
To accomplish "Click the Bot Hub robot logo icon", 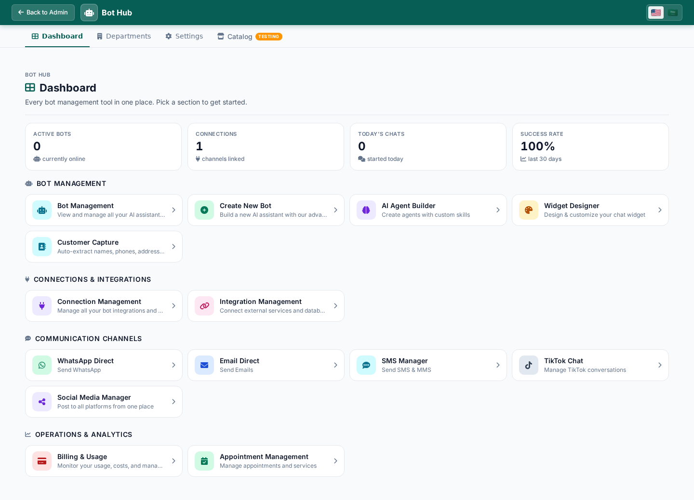I will 89,13.
